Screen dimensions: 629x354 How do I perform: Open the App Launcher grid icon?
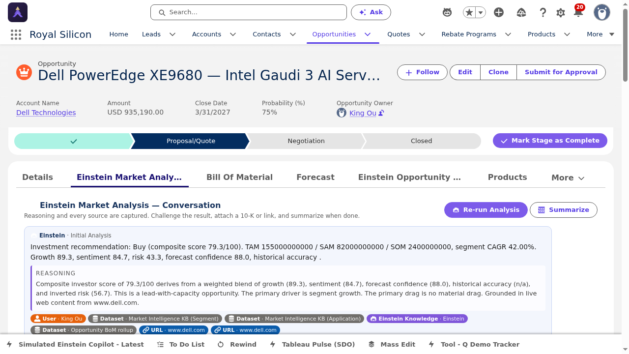click(16, 34)
